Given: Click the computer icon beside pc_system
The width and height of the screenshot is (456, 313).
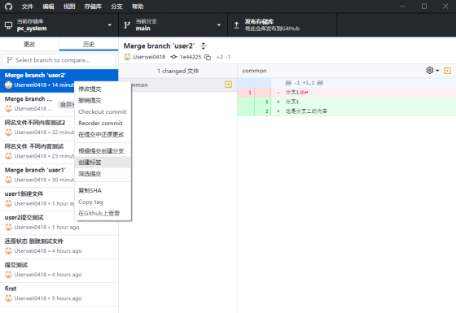Looking at the screenshot, I should click(x=8, y=25).
